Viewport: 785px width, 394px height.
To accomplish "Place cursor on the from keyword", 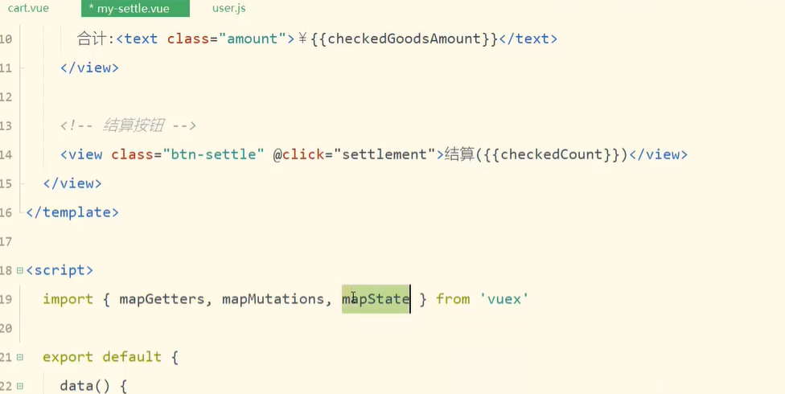I will click(453, 299).
